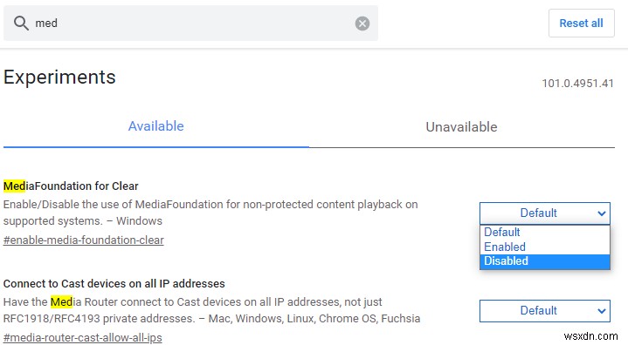This screenshot has height=345, width=628.
Task: Switch to the Unavailable tab
Action: (461, 127)
